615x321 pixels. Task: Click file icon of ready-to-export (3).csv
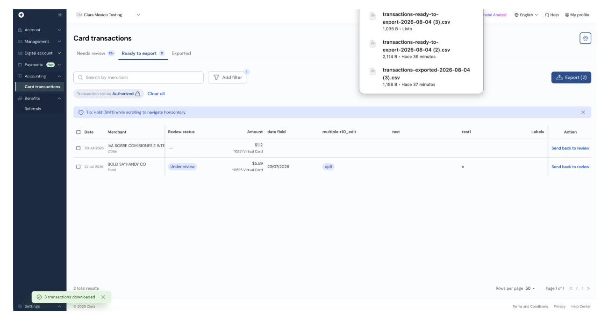(373, 15)
